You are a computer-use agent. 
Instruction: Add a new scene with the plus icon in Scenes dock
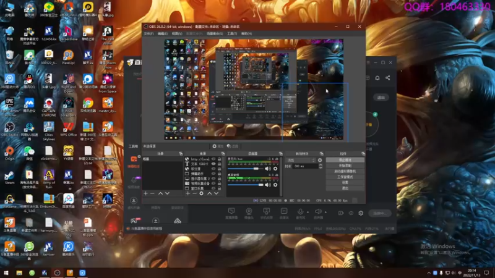(x=145, y=193)
